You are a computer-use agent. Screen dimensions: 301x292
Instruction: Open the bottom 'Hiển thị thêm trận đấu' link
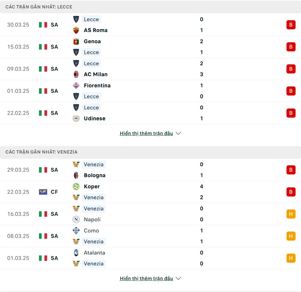pyautogui.click(x=146, y=278)
